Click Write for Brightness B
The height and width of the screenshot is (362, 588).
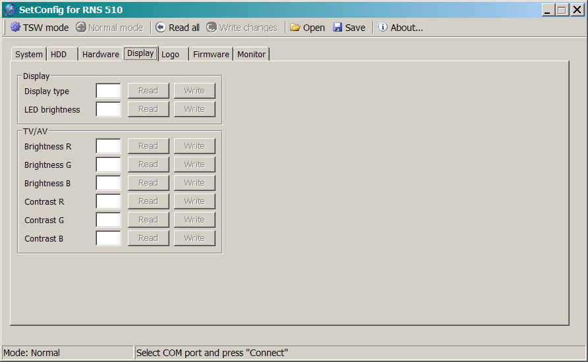194,183
